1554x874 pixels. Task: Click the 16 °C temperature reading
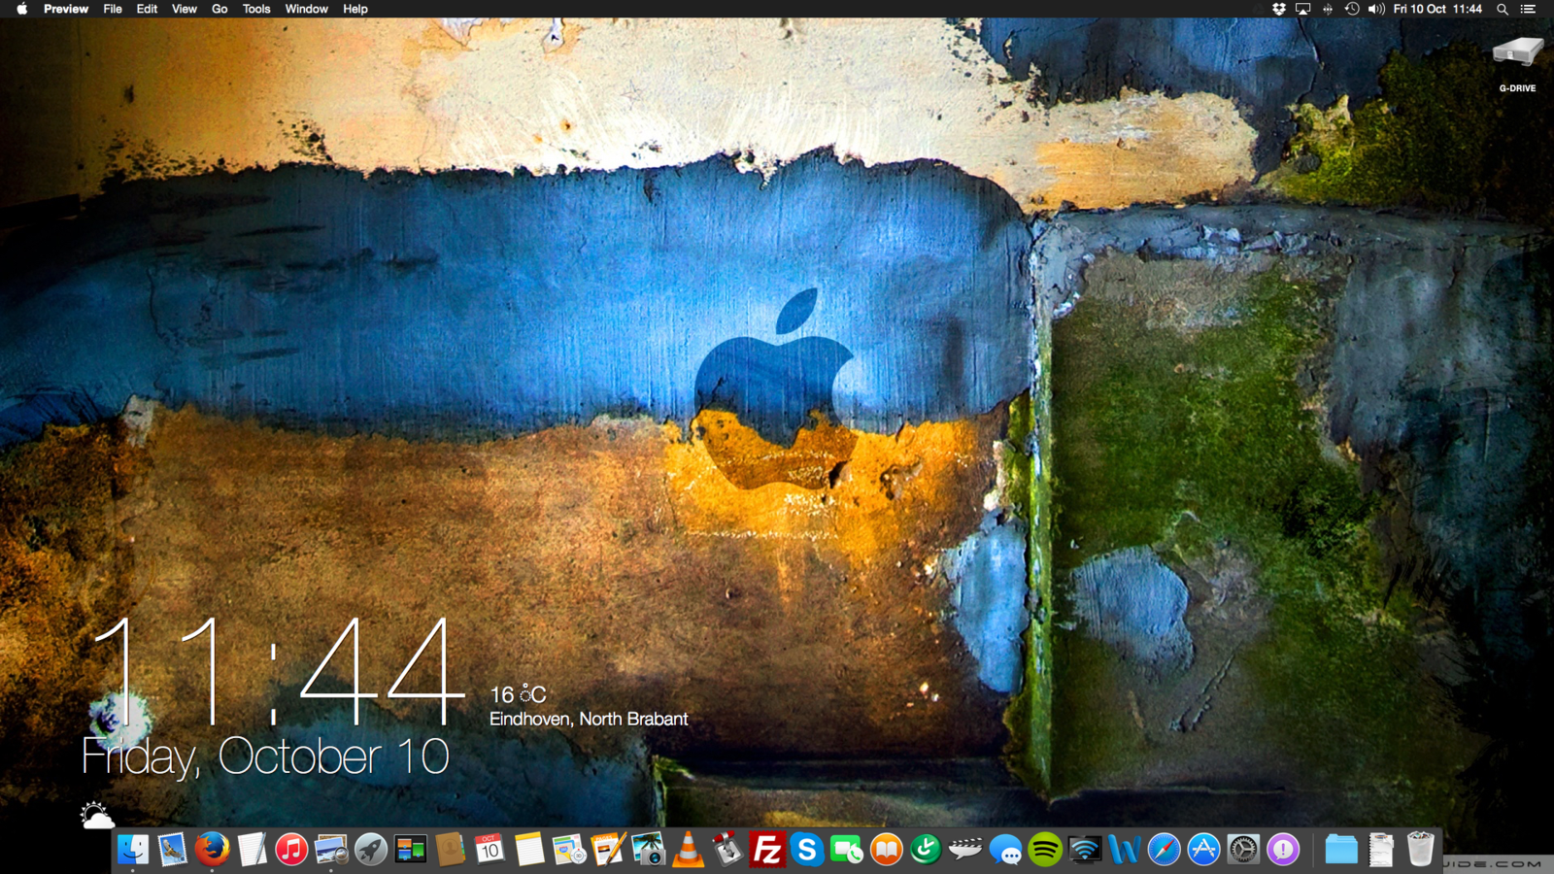pos(518,693)
